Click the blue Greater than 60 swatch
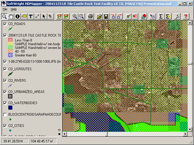The image size is (194, 145). (x=10, y=55)
